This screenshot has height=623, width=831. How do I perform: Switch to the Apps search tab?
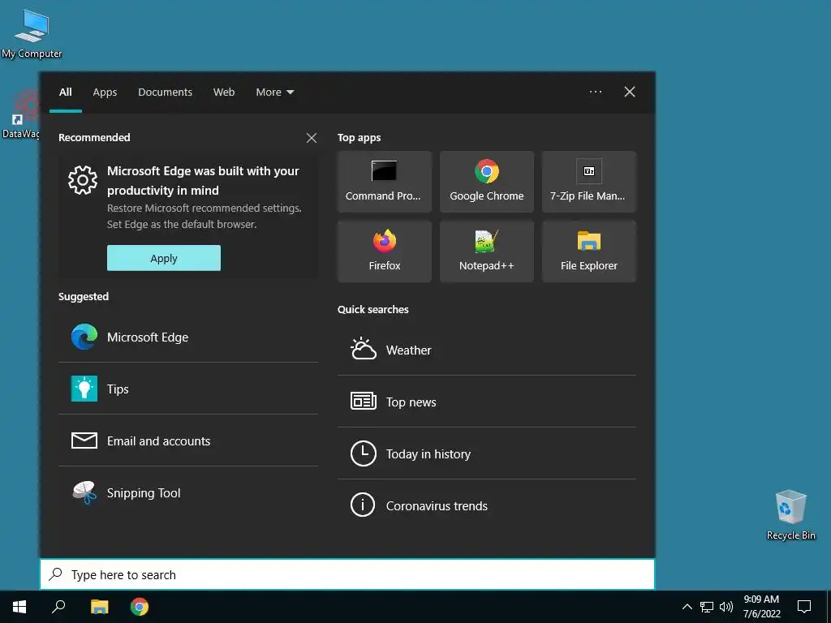tap(105, 92)
